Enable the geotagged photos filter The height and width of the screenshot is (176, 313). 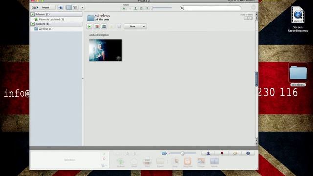pos(147,8)
